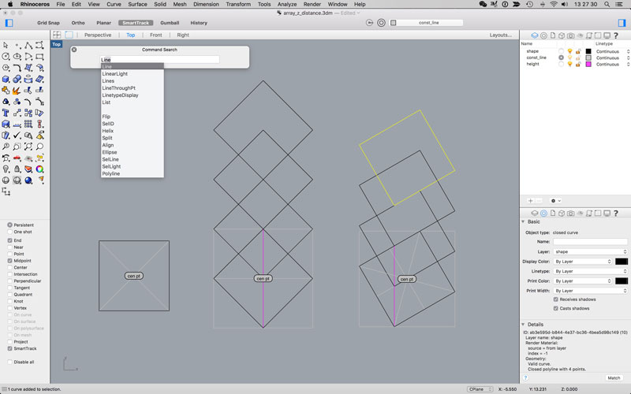Make the shape layer current
The width and height of the screenshot is (631, 394).
561,51
